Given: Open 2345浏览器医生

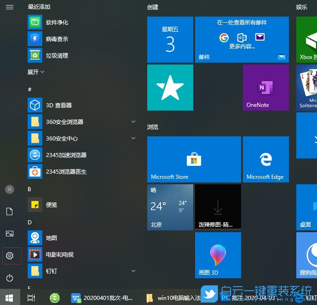Looking at the screenshot, I should tap(82, 171).
